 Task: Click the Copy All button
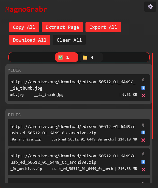pos(24,27)
